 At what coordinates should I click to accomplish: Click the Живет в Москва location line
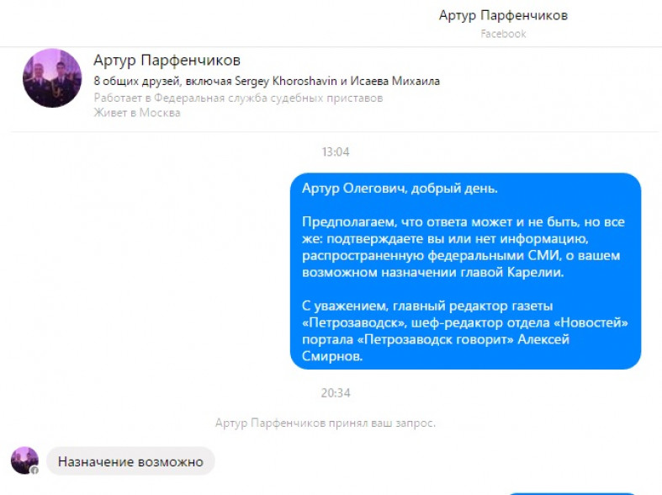(x=136, y=113)
